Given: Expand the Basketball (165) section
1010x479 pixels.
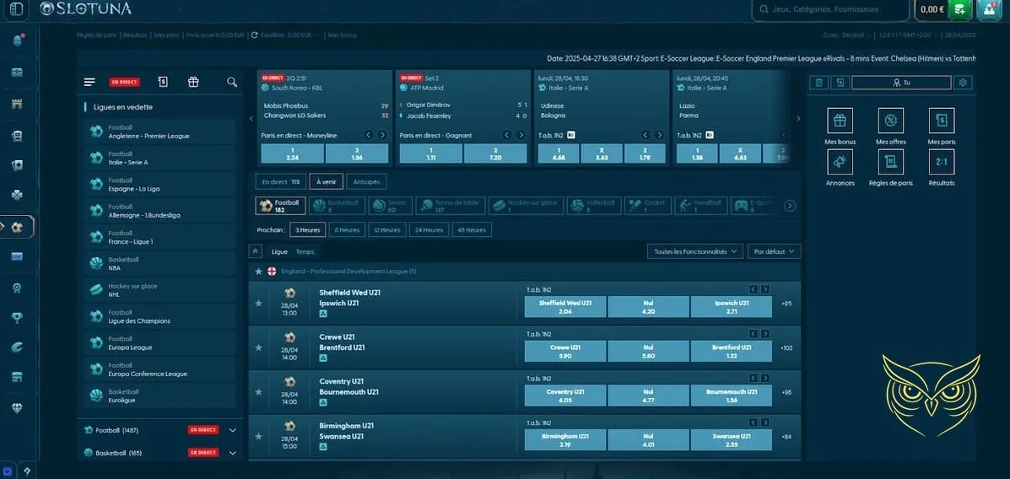Looking at the screenshot, I should point(233,453).
